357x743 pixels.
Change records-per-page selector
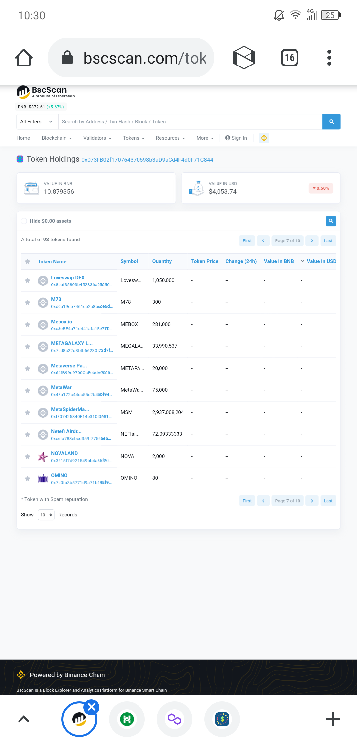(x=46, y=515)
